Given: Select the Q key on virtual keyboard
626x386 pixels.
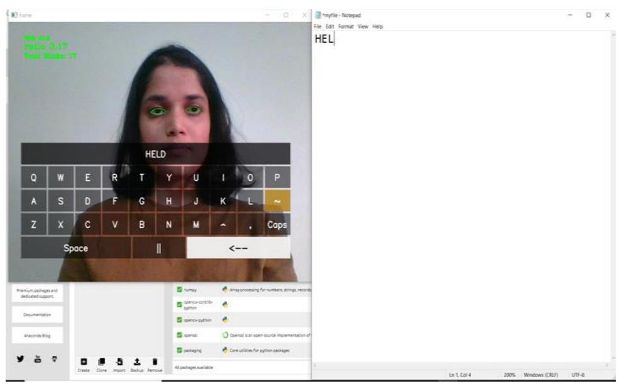Looking at the screenshot, I should (x=33, y=178).
